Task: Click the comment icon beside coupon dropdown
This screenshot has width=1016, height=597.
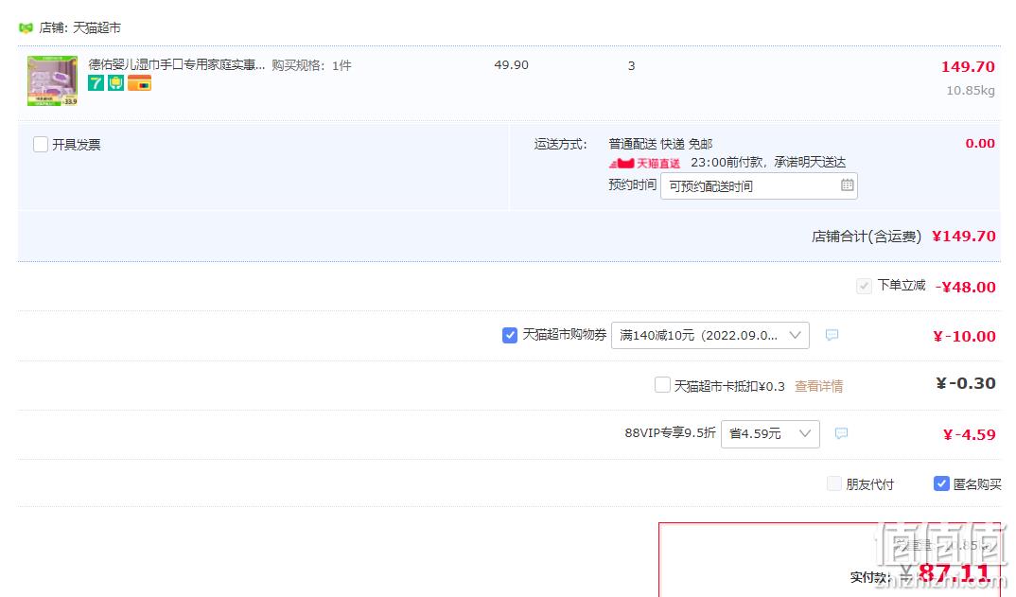Action: coord(832,335)
